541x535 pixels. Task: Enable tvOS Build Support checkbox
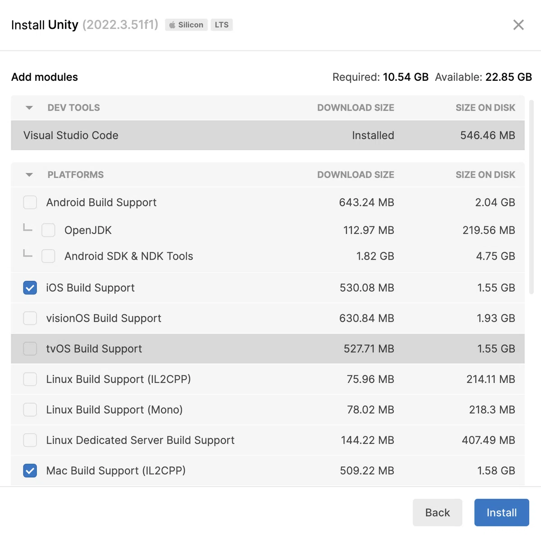point(30,349)
